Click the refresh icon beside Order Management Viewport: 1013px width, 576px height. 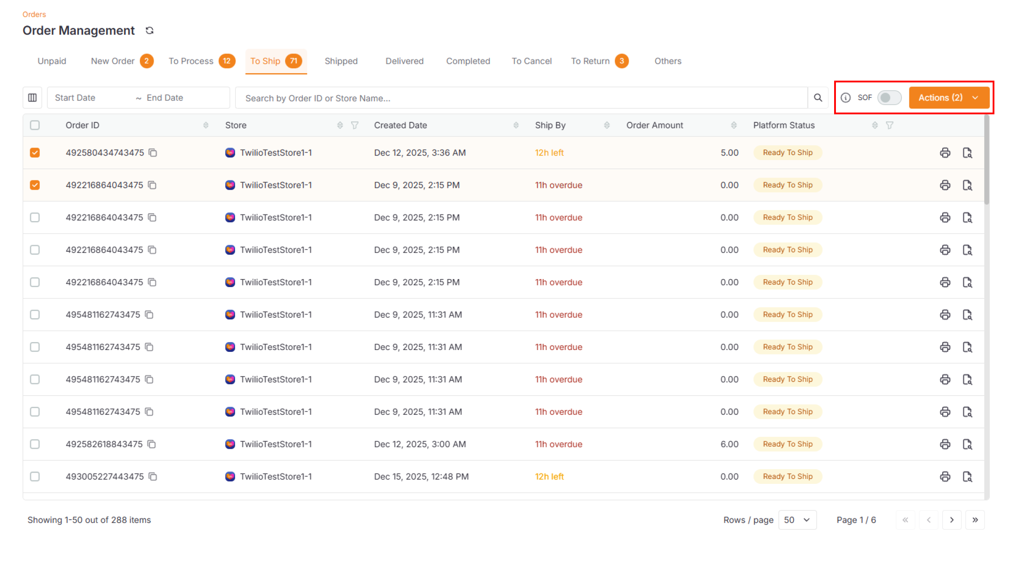pos(150,31)
